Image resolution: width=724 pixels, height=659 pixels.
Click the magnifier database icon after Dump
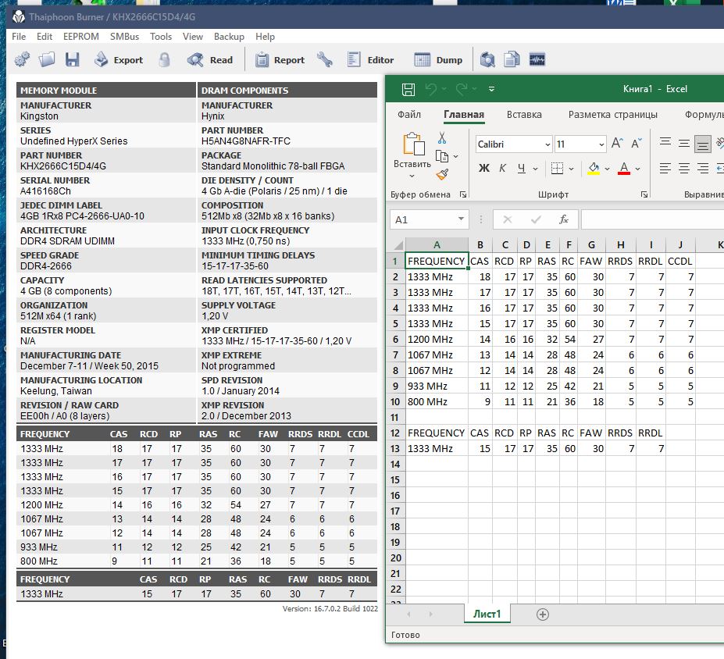tap(487, 59)
